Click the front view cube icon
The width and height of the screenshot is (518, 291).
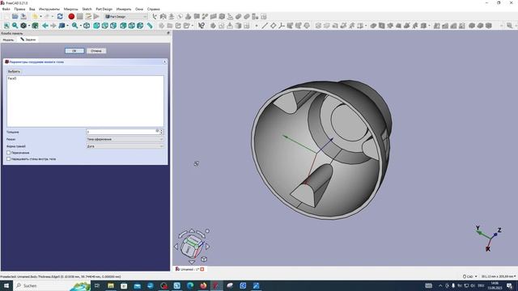coord(96,26)
